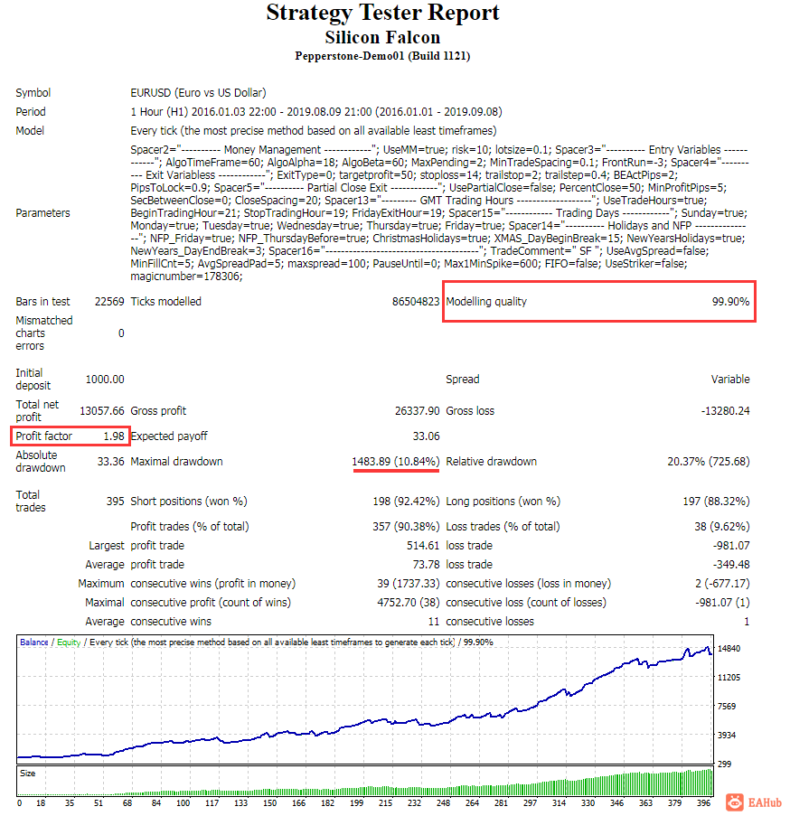Screen dimensions: 790x816
Task: Click Largest loss trade value -981.07
Action: [730, 546]
